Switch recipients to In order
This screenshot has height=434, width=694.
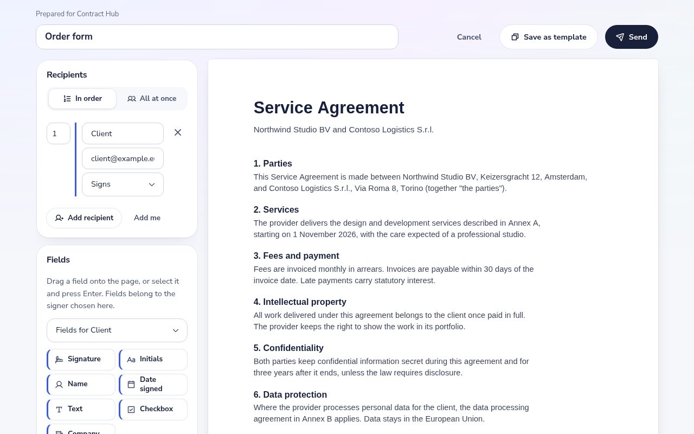(82, 99)
